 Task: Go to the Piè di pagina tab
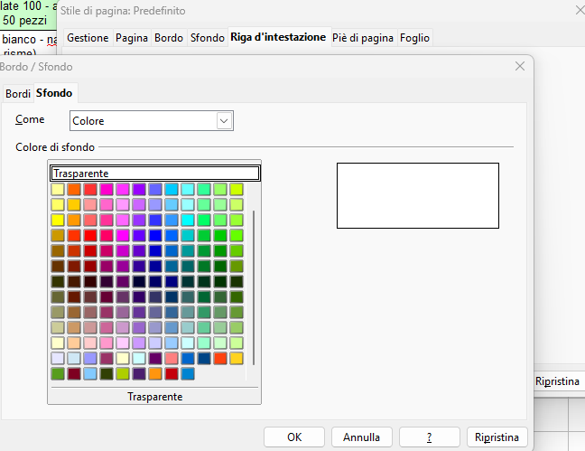click(x=363, y=38)
